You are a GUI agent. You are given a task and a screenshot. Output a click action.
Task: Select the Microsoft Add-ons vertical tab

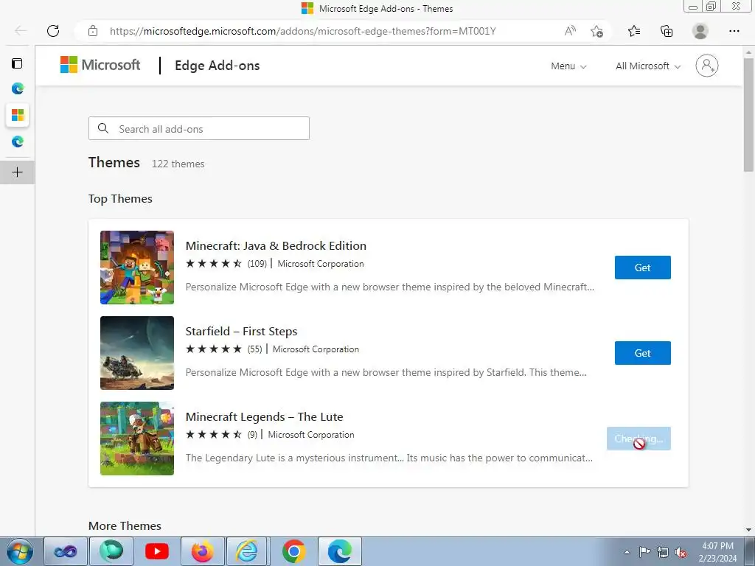click(18, 115)
